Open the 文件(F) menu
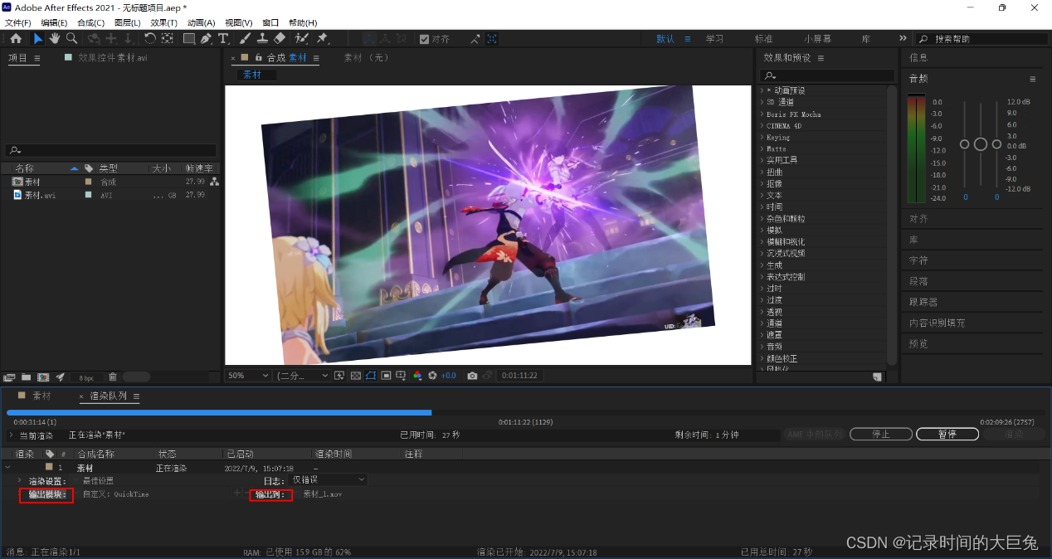1052x559 pixels. click(17, 22)
